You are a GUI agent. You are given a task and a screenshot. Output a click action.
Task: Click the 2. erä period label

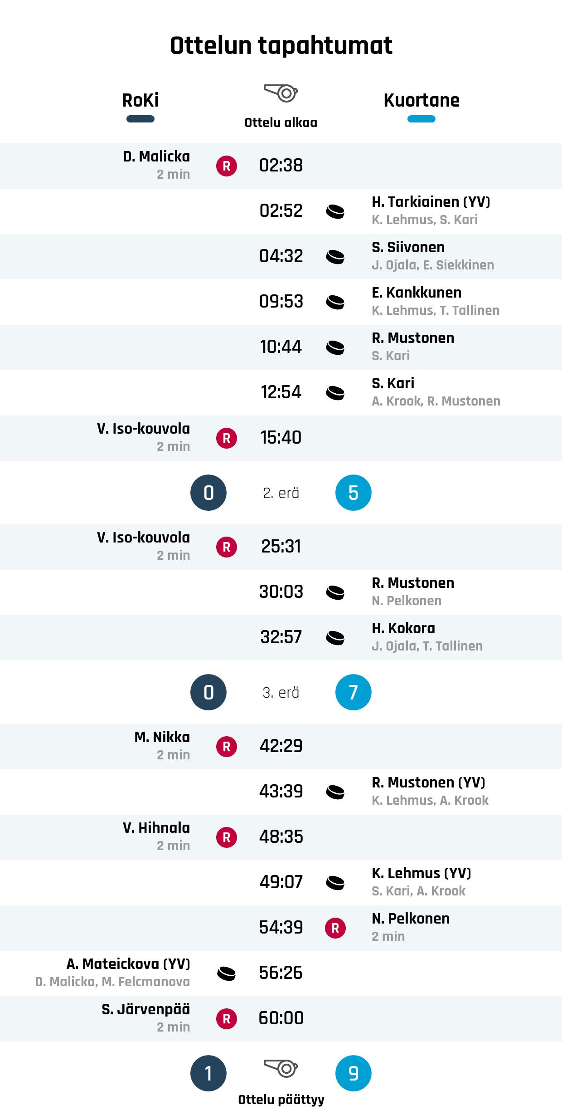point(281,493)
